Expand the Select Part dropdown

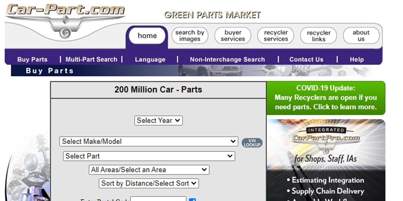pos(149,156)
